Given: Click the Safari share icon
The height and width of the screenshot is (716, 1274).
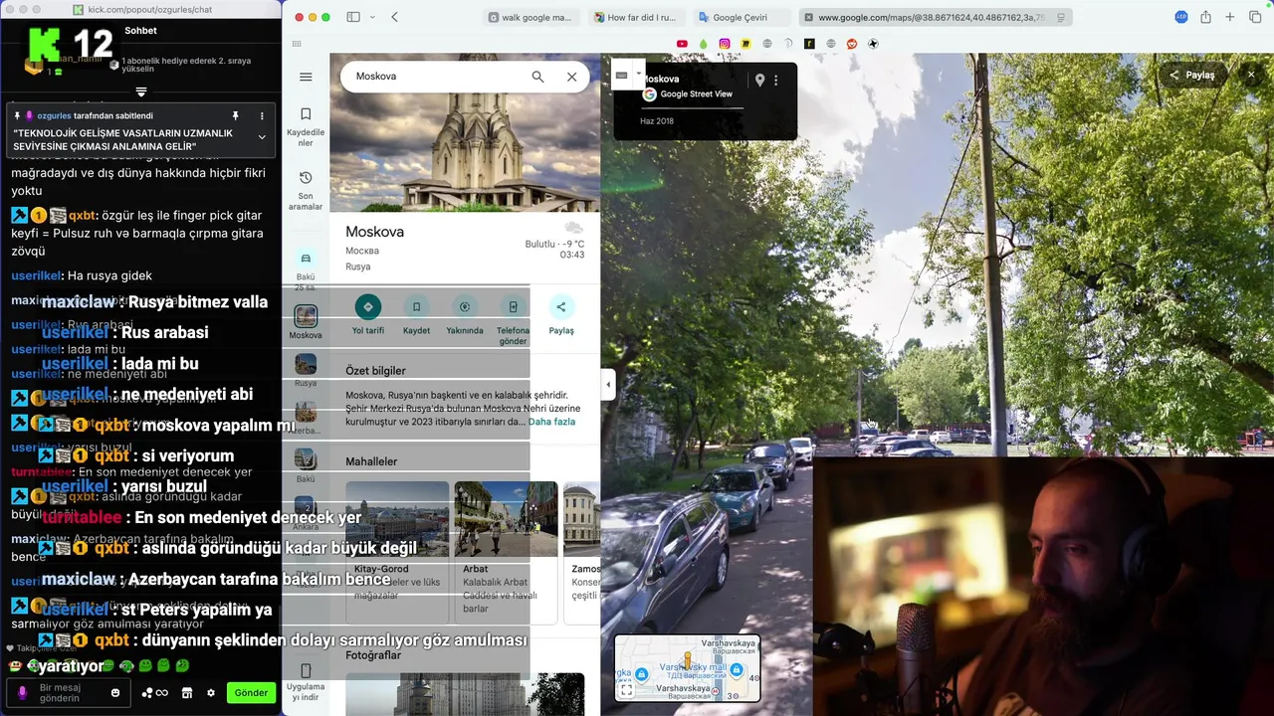Looking at the screenshot, I should pyautogui.click(x=1205, y=17).
